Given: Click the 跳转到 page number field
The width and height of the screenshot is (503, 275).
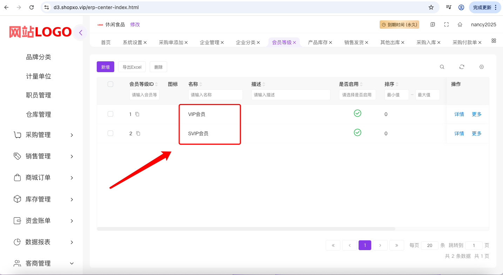Looking at the screenshot, I should pos(474,246).
